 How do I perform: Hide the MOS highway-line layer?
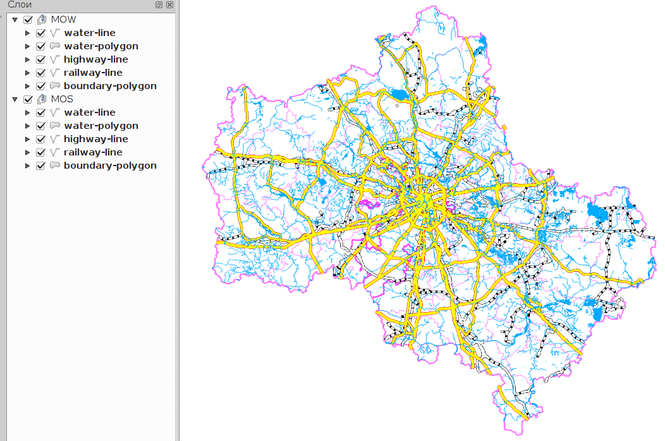tap(40, 140)
